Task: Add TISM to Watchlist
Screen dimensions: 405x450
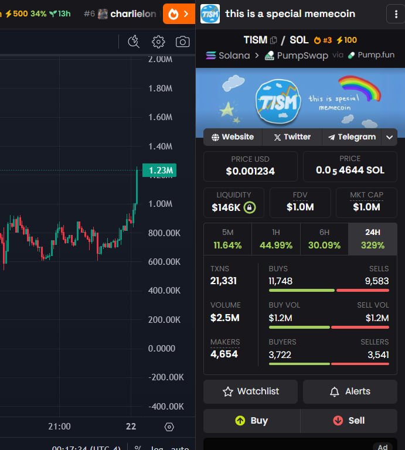Action: 251,391
